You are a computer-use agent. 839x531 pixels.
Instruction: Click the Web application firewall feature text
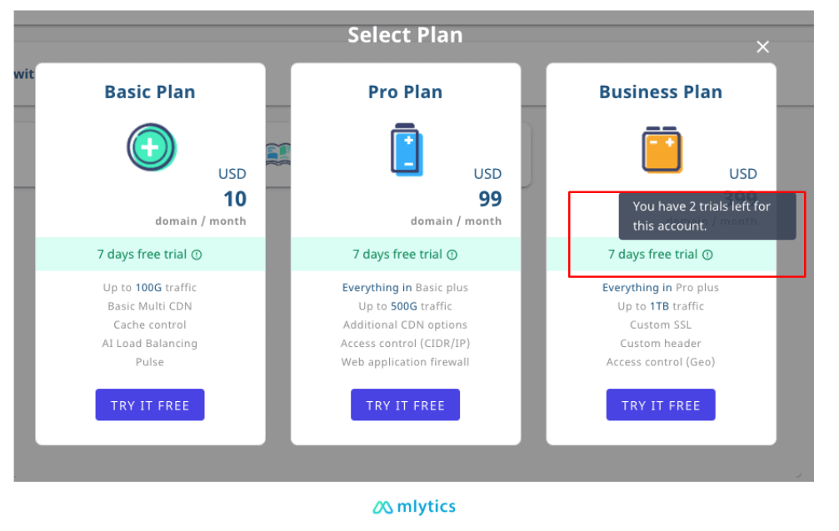click(x=405, y=362)
